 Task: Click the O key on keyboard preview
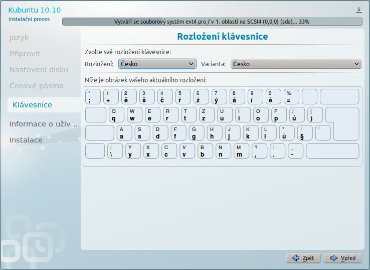click(261, 115)
